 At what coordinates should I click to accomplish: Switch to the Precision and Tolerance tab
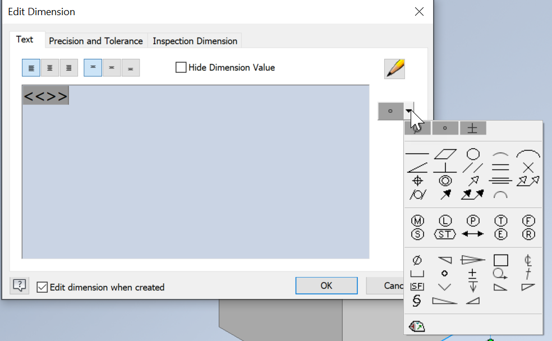click(x=95, y=40)
